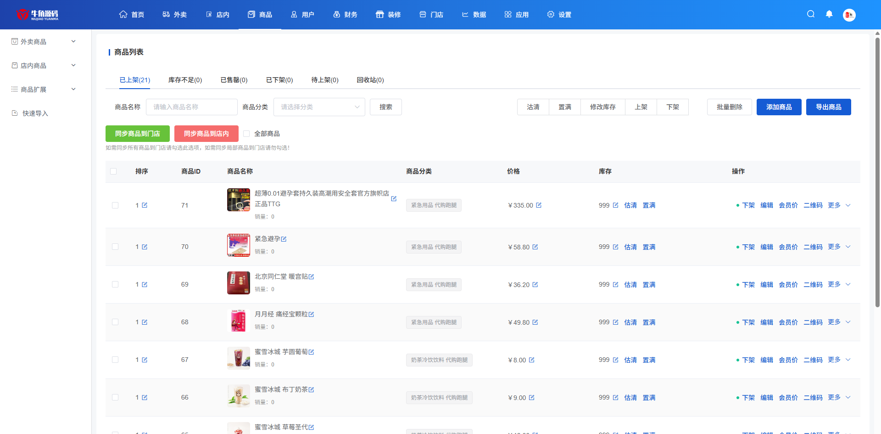This screenshot has height=434, width=881.
Task: Edit sort order icon for product 71
Action: pos(145,205)
